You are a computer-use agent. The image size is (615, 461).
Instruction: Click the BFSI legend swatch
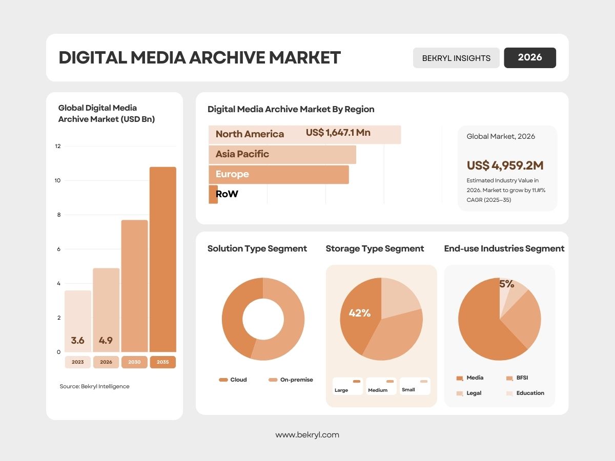tap(509, 378)
